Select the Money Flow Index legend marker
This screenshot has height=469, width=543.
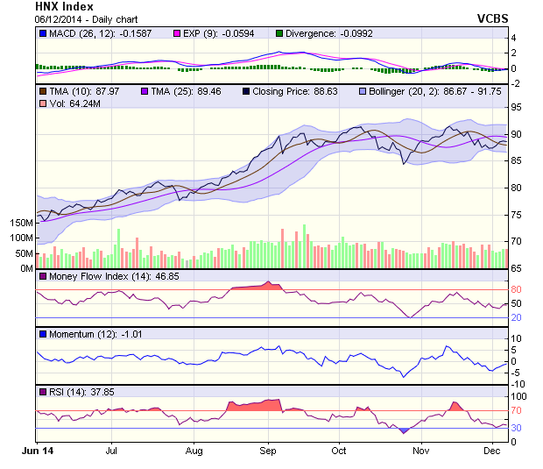(x=43, y=276)
